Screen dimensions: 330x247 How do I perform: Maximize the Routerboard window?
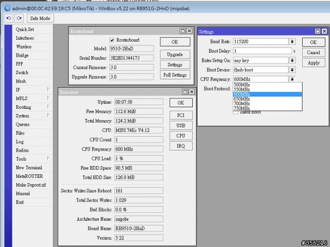(x=183, y=31)
